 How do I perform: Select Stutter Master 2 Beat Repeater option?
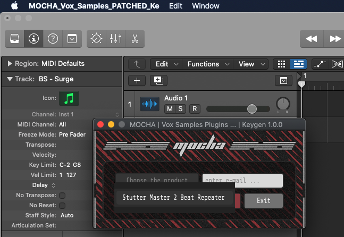point(174,198)
